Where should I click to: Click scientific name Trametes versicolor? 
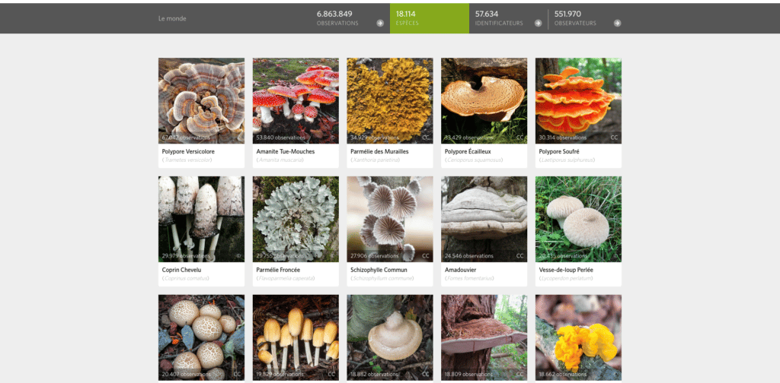pos(187,160)
